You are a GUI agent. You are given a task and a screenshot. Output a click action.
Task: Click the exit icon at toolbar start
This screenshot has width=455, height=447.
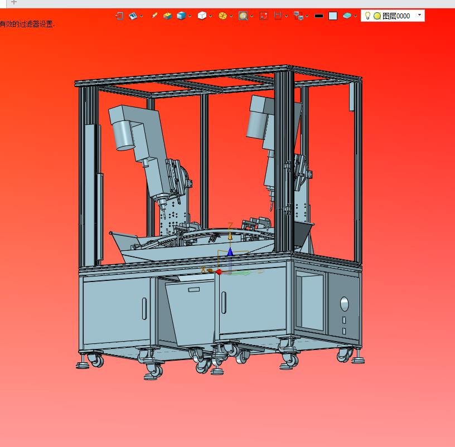pos(119,16)
